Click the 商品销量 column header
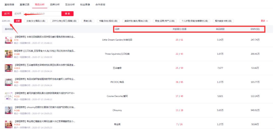The image size is (275, 129). (220, 29)
